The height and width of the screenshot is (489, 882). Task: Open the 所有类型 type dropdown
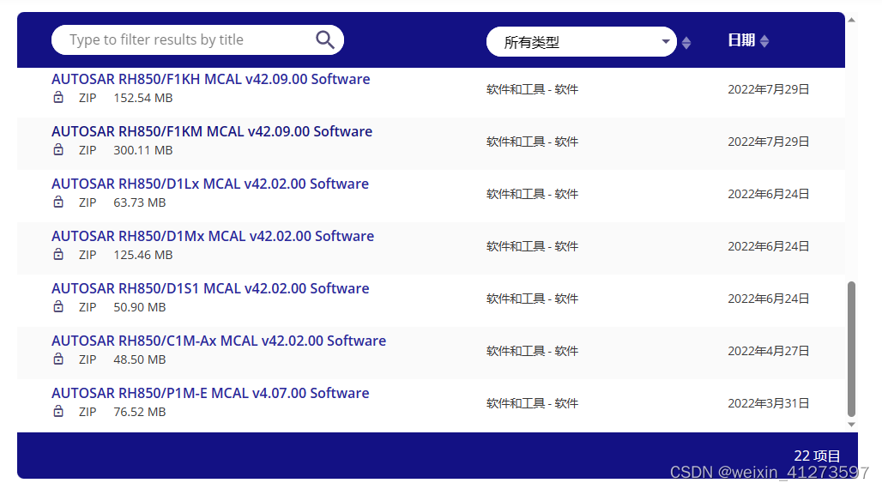click(x=581, y=42)
